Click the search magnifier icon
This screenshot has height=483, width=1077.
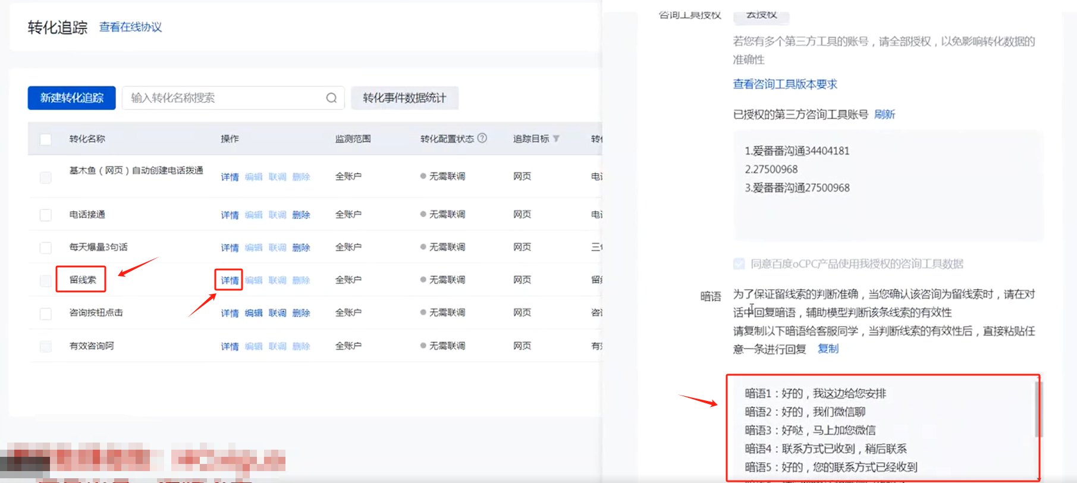coord(331,98)
